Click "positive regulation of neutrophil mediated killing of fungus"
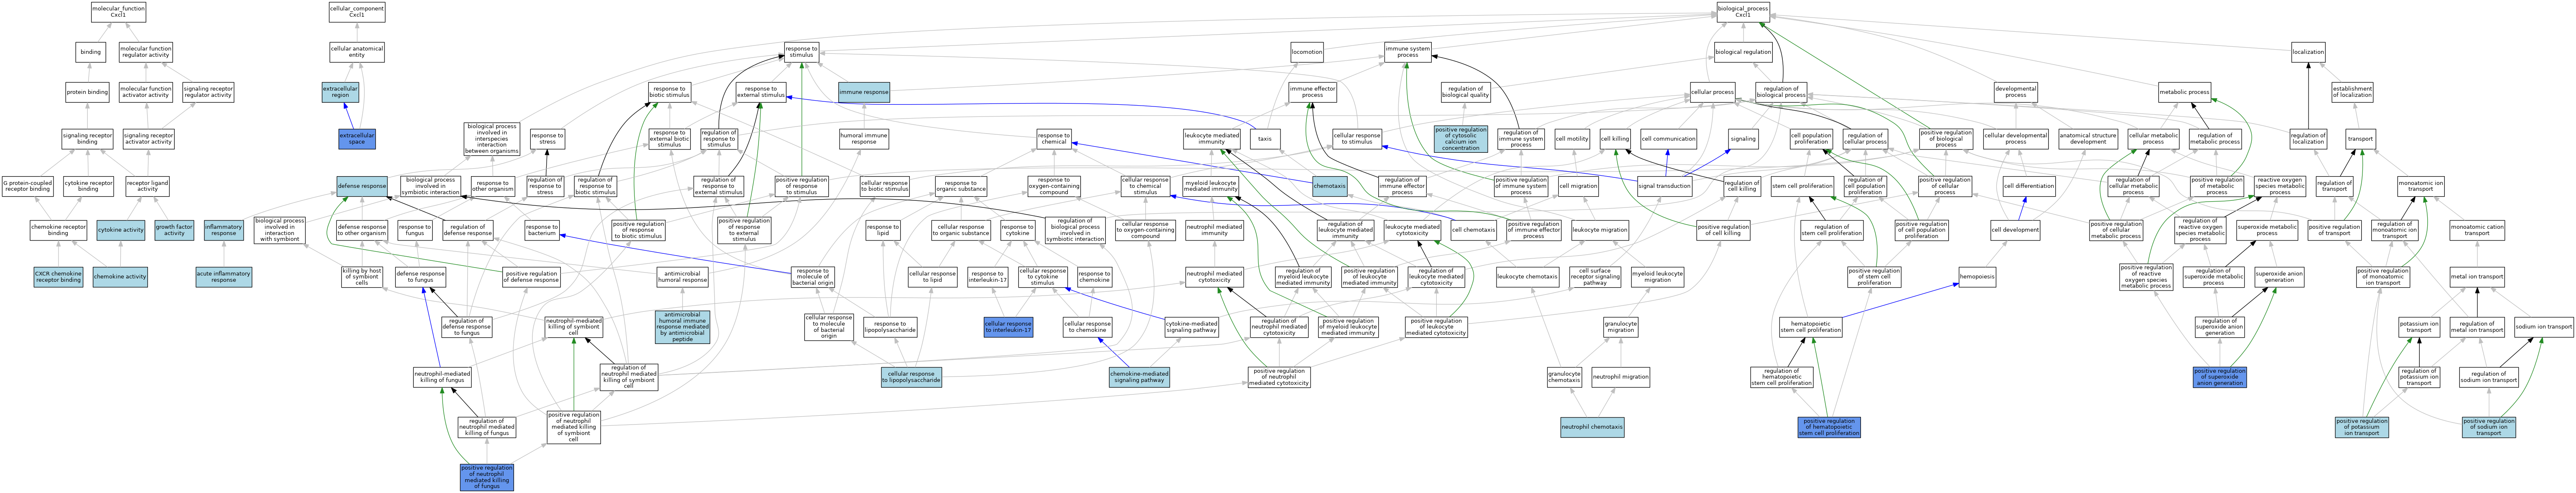Viewport: 2576px width, 493px height. click(487, 477)
